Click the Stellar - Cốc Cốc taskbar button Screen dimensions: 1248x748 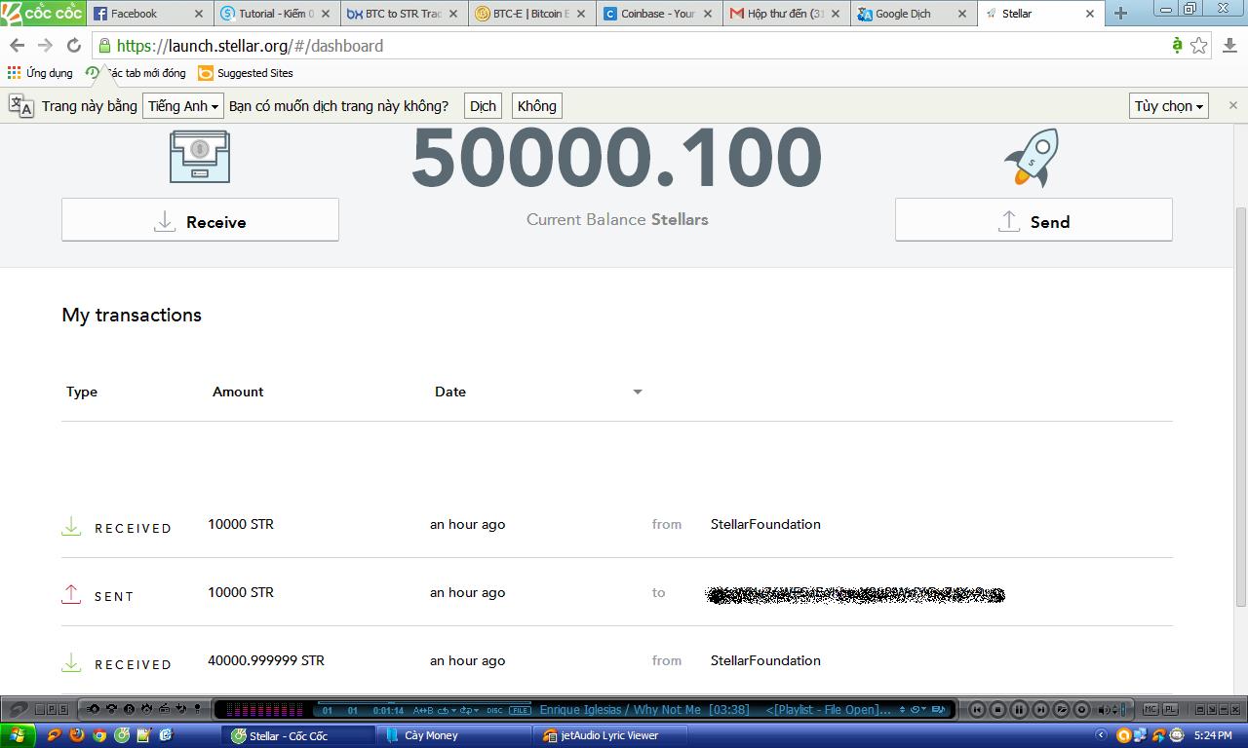tap(298, 735)
